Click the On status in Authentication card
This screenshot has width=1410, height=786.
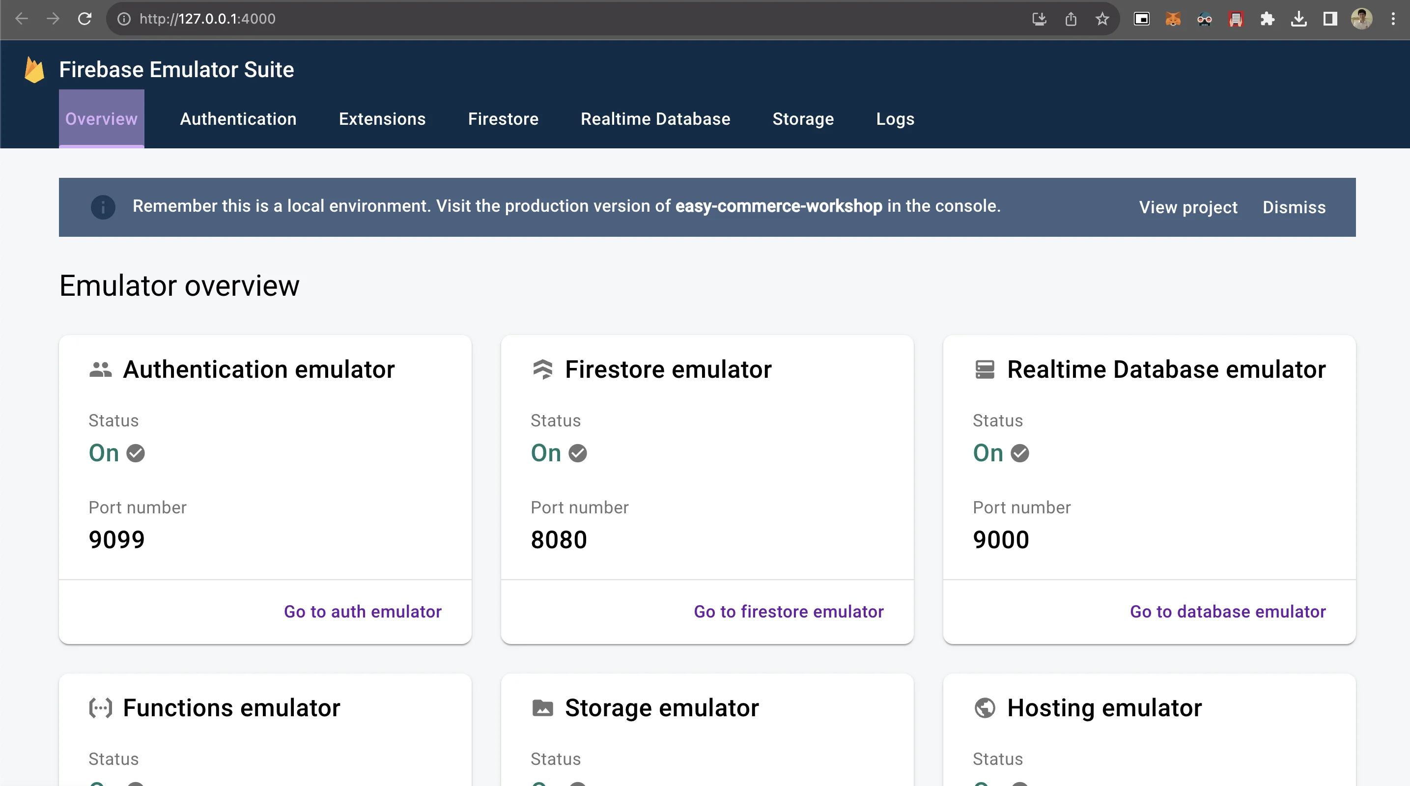click(104, 453)
